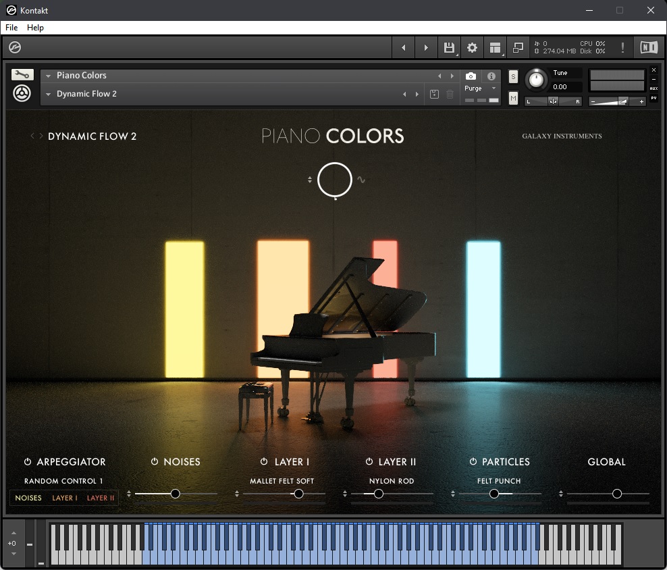Turn on the Arpeggiator power button
The height and width of the screenshot is (570, 667).
coord(28,462)
